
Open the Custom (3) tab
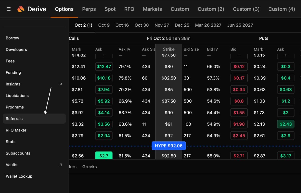[246, 9]
